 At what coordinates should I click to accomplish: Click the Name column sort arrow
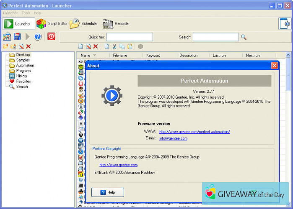click(95, 56)
